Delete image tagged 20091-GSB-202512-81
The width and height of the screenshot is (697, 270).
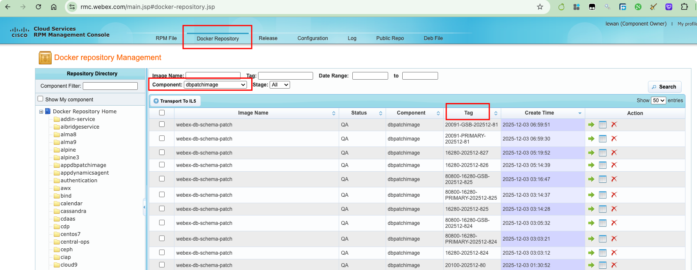point(614,125)
